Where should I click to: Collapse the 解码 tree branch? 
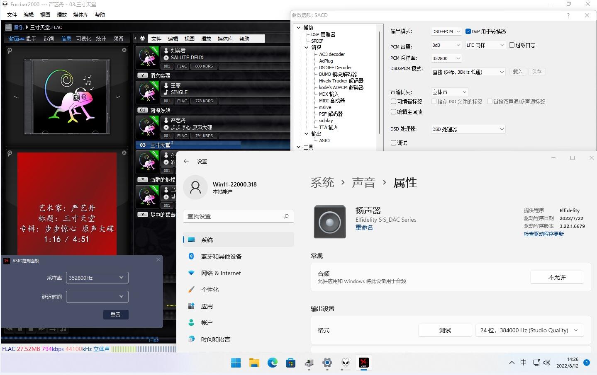306,47
